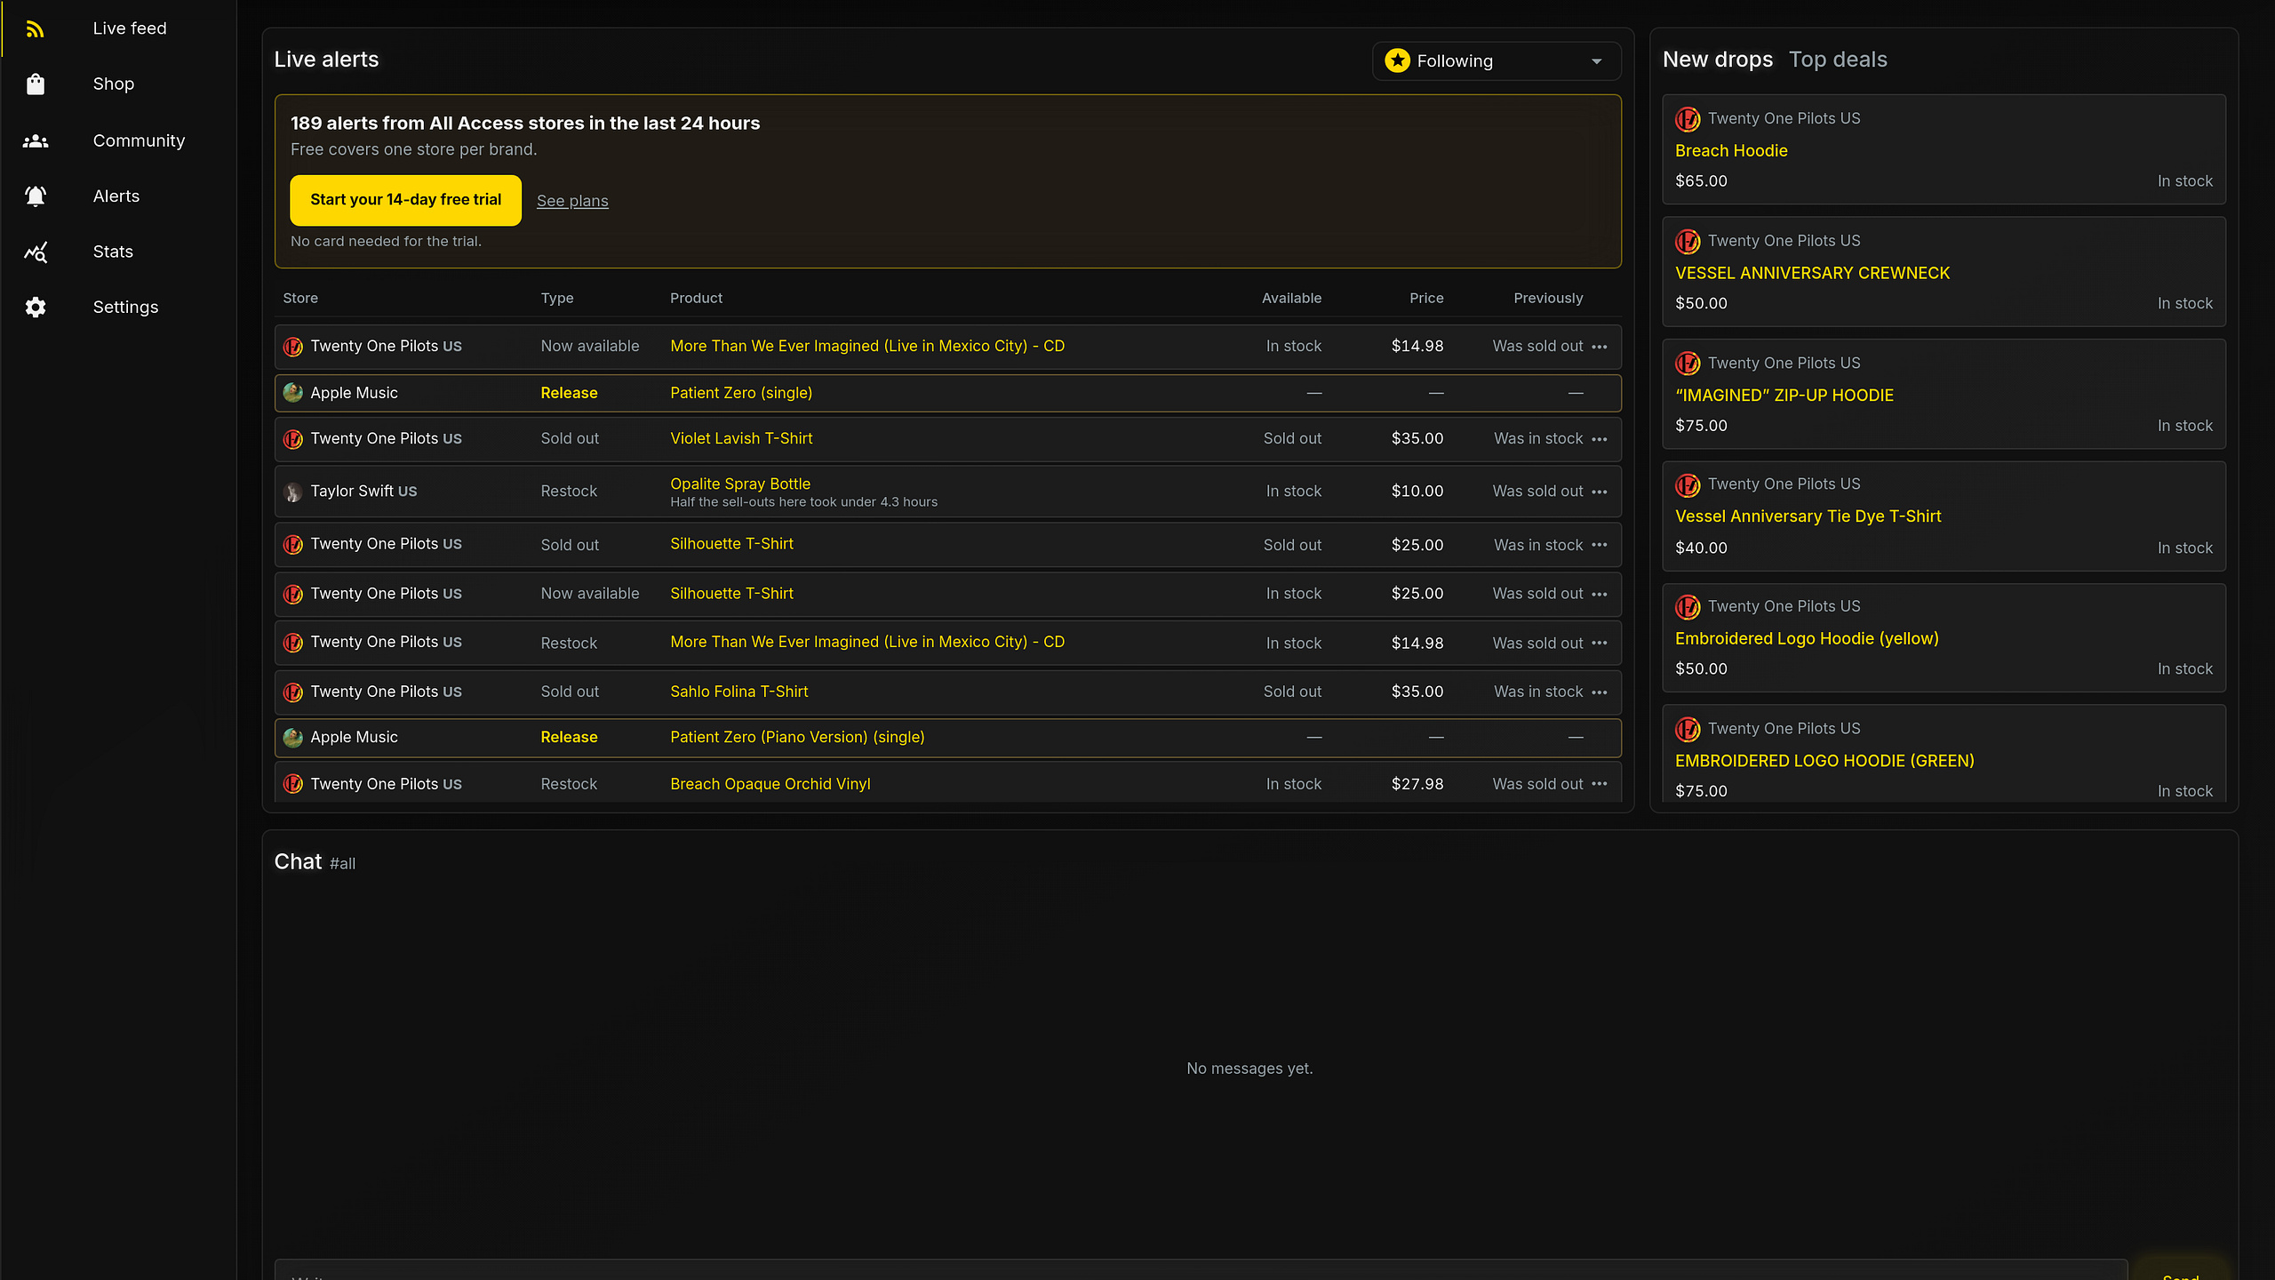Click the Available column header
Image resolution: width=2275 pixels, height=1280 pixels.
1291,298
